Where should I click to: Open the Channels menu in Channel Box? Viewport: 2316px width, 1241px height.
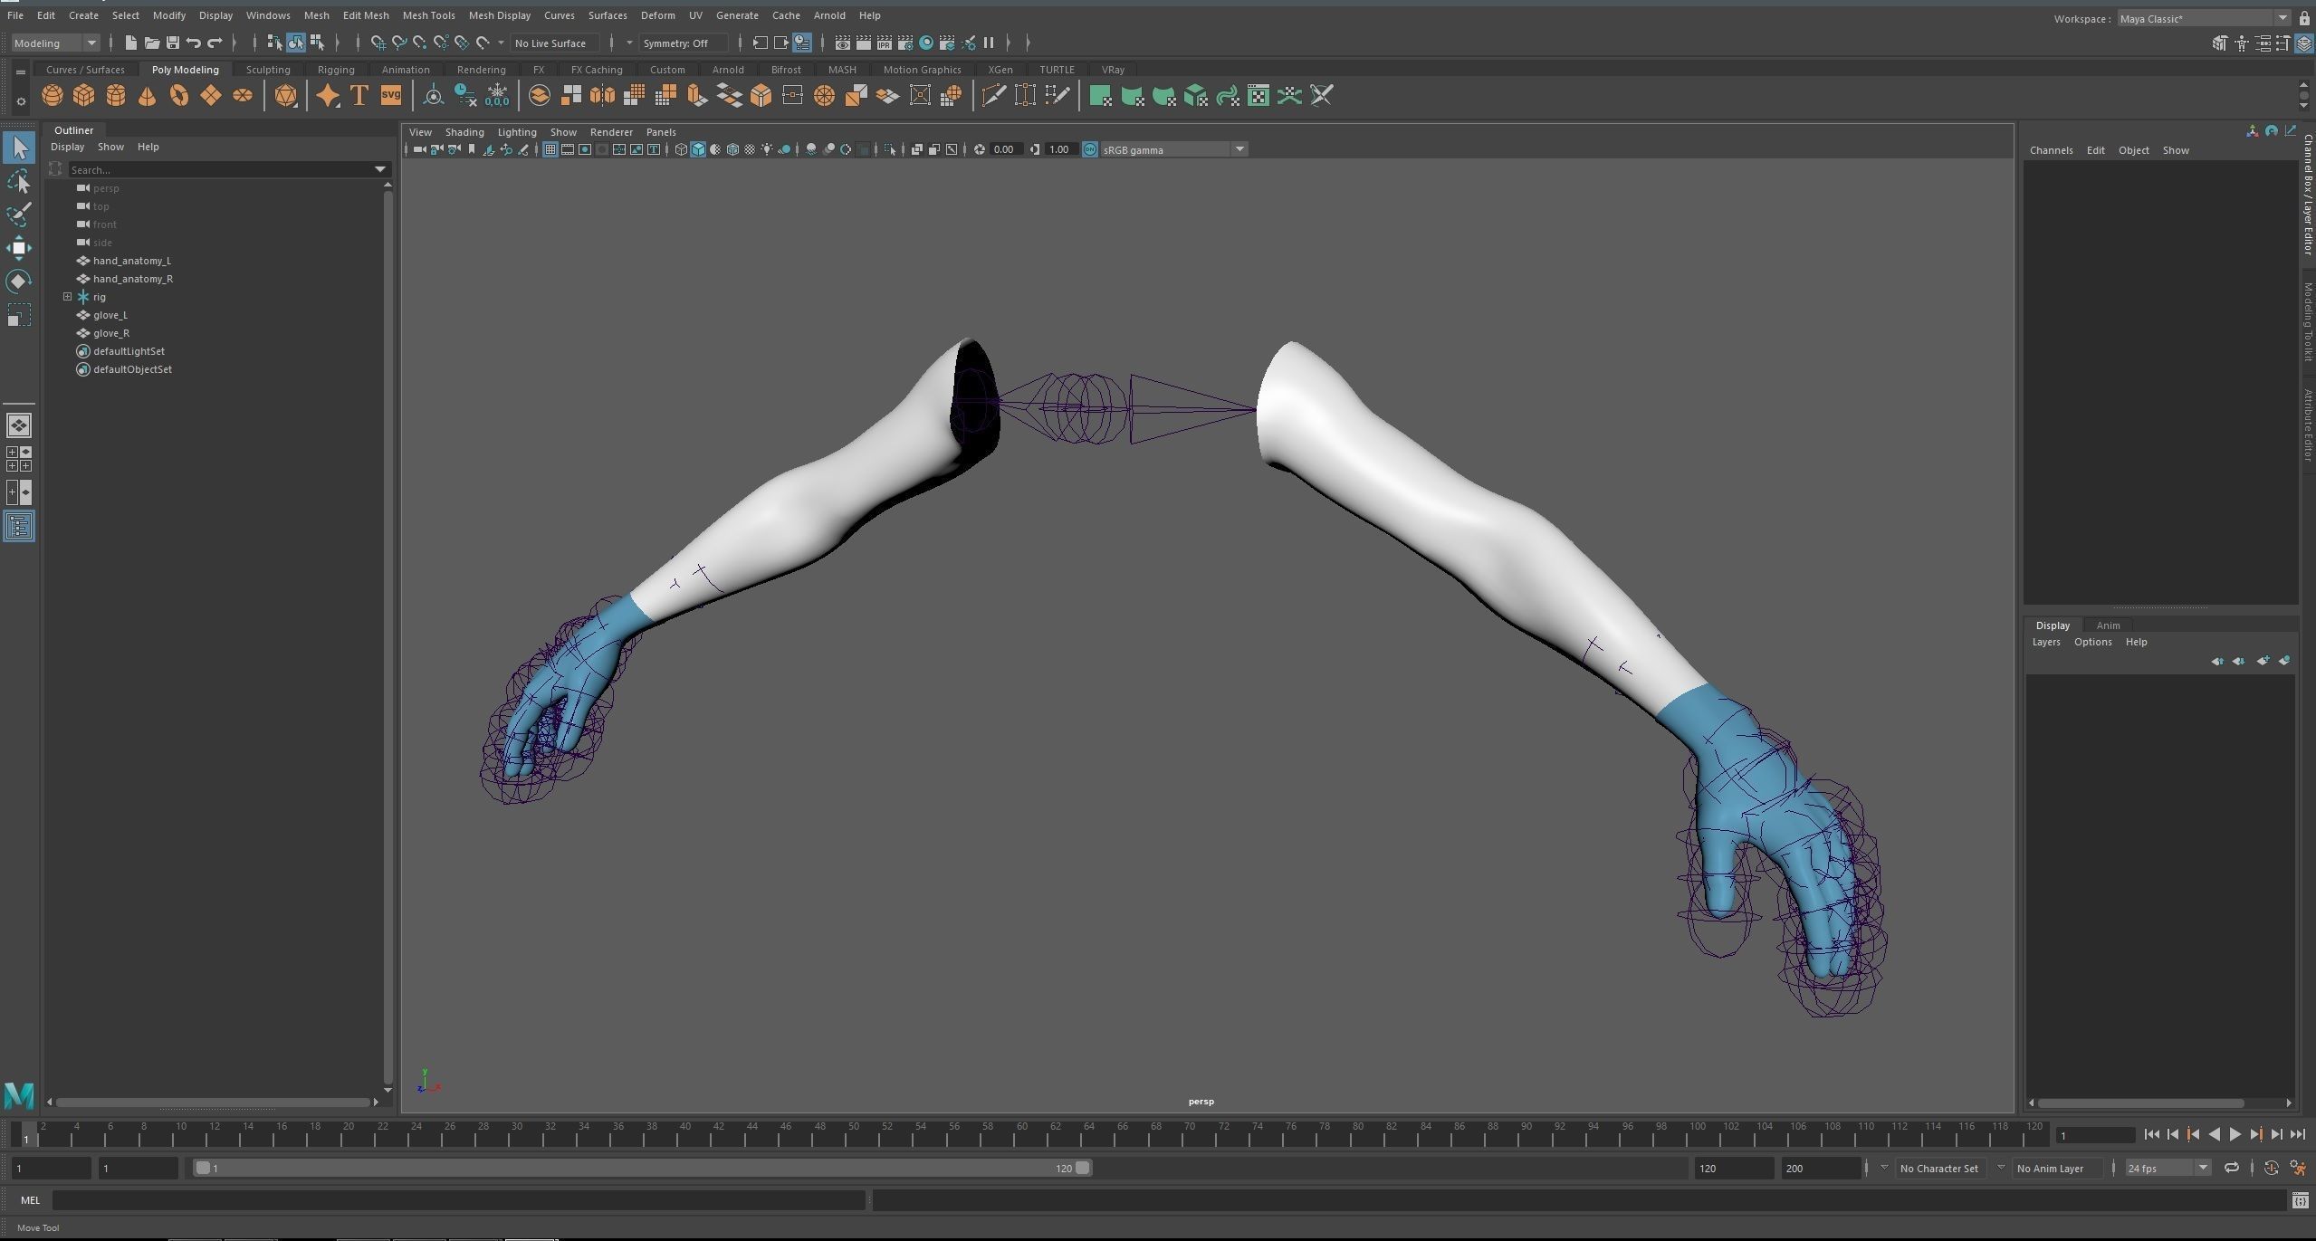pyautogui.click(x=2051, y=150)
